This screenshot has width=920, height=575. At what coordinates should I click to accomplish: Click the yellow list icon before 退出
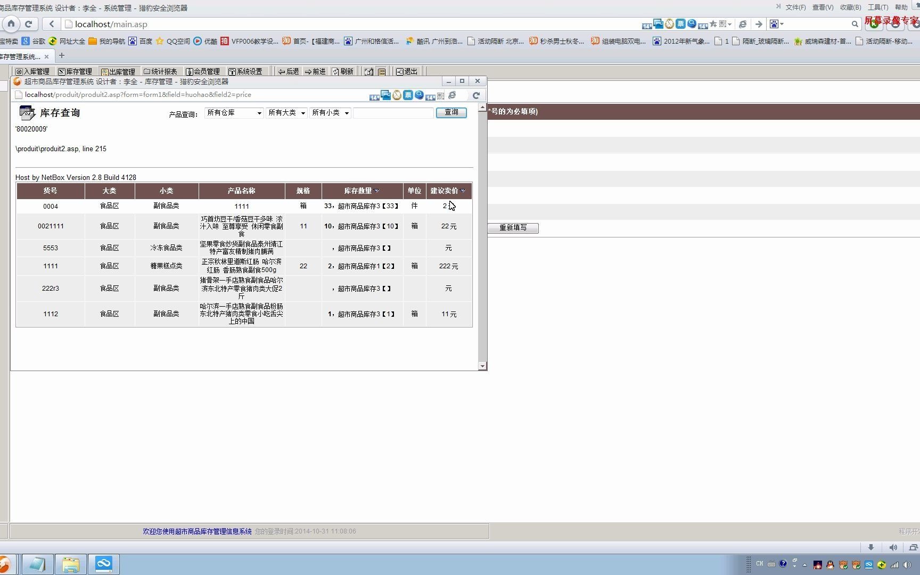click(x=382, y=71)
